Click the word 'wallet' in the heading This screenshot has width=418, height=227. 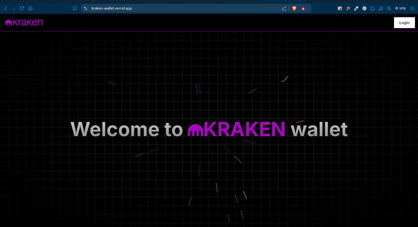(319, 129)
